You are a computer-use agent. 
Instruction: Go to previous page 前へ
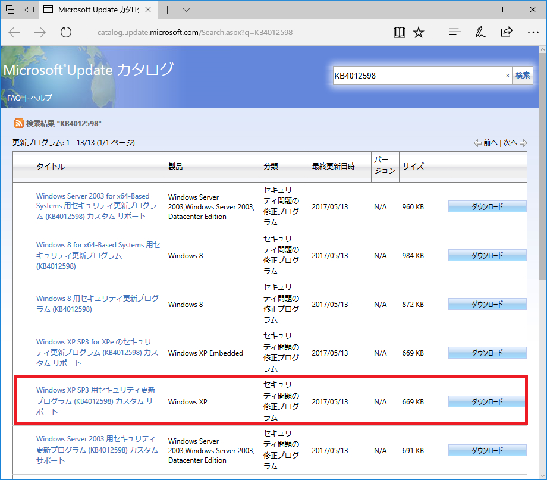pyautogui.click(x=486, y=142)
